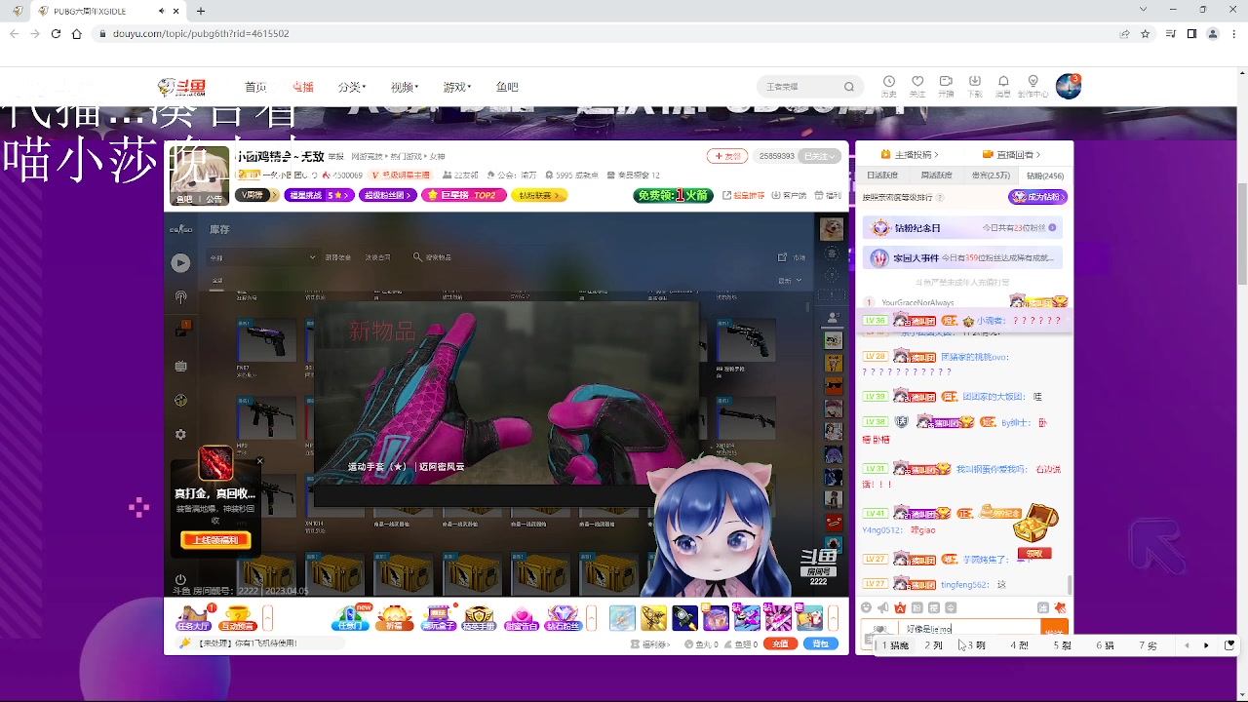Reload the page with the refresh icon

tap(56, 33)
